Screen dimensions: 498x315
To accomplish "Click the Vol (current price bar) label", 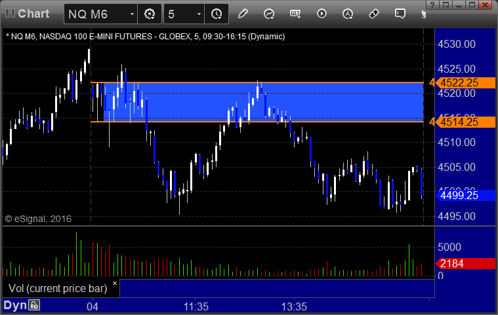I will pyautogui.click(x=58, y=288).
